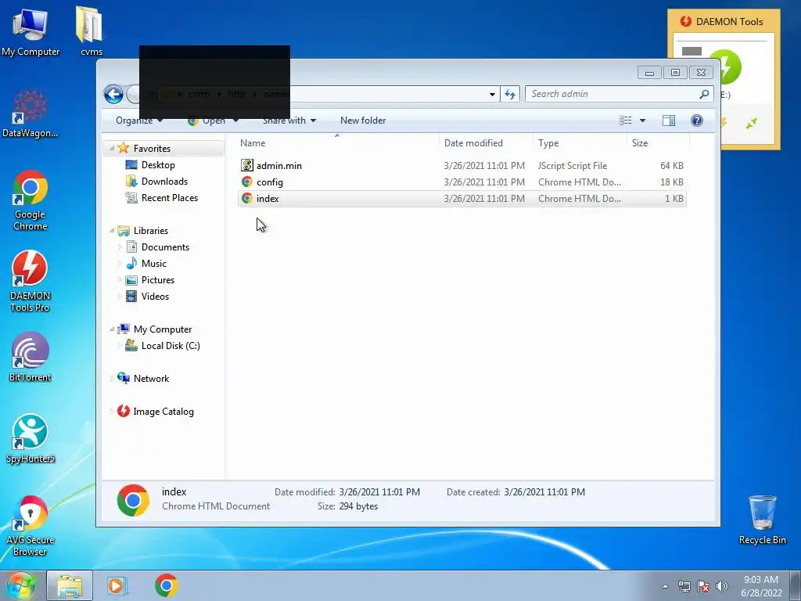This screenshot has width=801, height=601.
Task: Click the Action Center flag tray icon
Action: [x=703, y=586]
